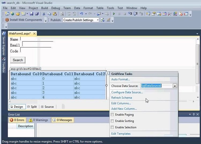
Task: Open the Tools menu
Action: click(x=110, y=8)
